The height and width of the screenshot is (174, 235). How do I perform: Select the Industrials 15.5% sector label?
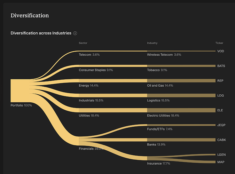coord(91,100)
